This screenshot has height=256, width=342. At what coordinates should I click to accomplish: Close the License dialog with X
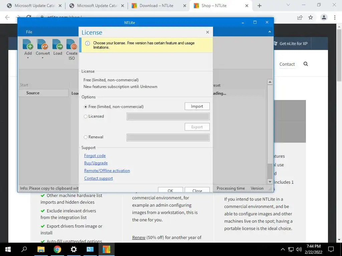pyautogui.click(x=207, y=32)
